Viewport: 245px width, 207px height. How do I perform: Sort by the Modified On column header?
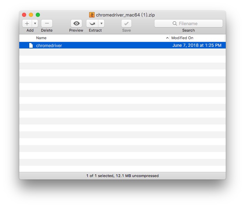[182, 38]
